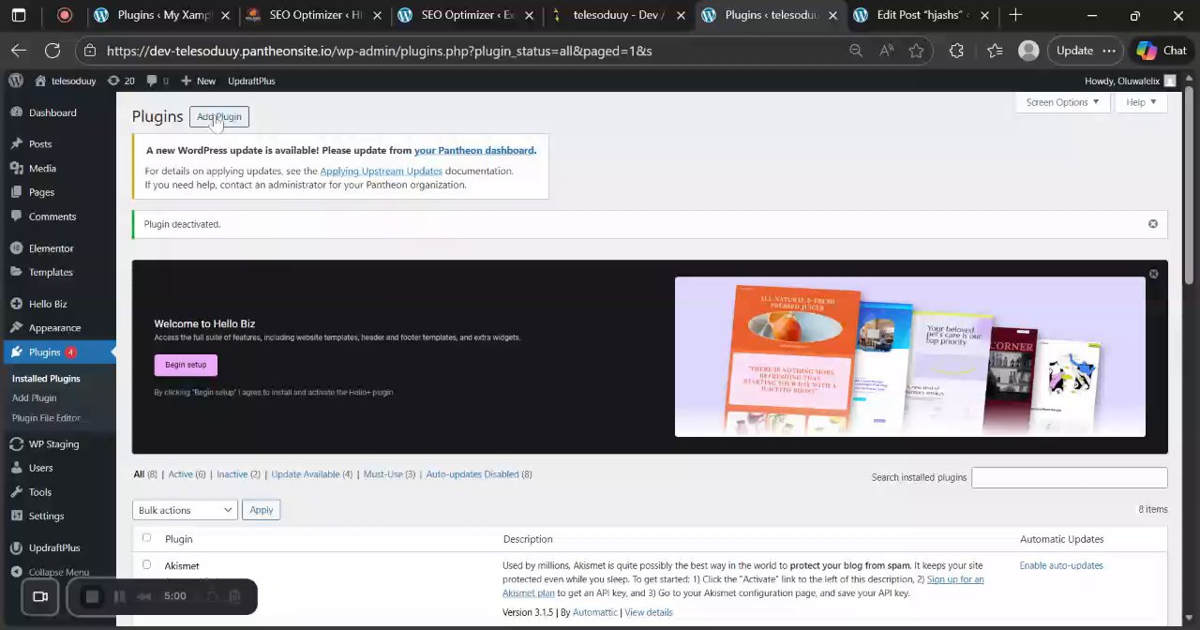Open the + New content menu
The image size is (1200, 630).
click(x=198, y=81)
